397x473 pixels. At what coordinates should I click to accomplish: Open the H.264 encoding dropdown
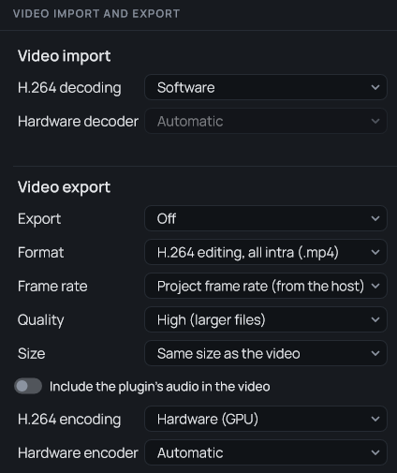click(266, 419)
